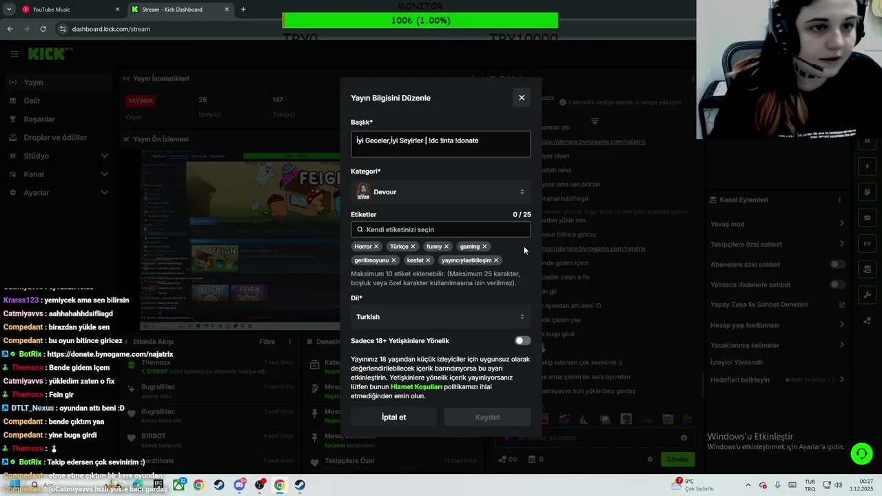Open the wrench tools panel in right sidebar

point(868,295)
